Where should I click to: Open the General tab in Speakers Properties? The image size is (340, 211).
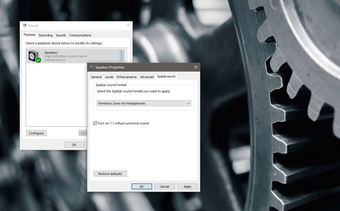tap(96, 77)
